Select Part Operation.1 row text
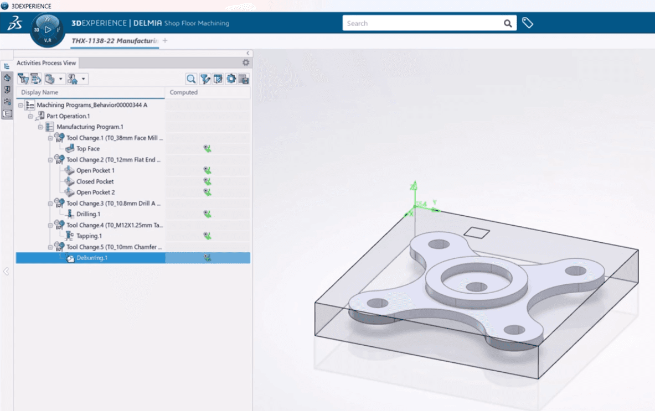Image resolution: width=655 pixels, height=411 pixels. pos(68,116)
